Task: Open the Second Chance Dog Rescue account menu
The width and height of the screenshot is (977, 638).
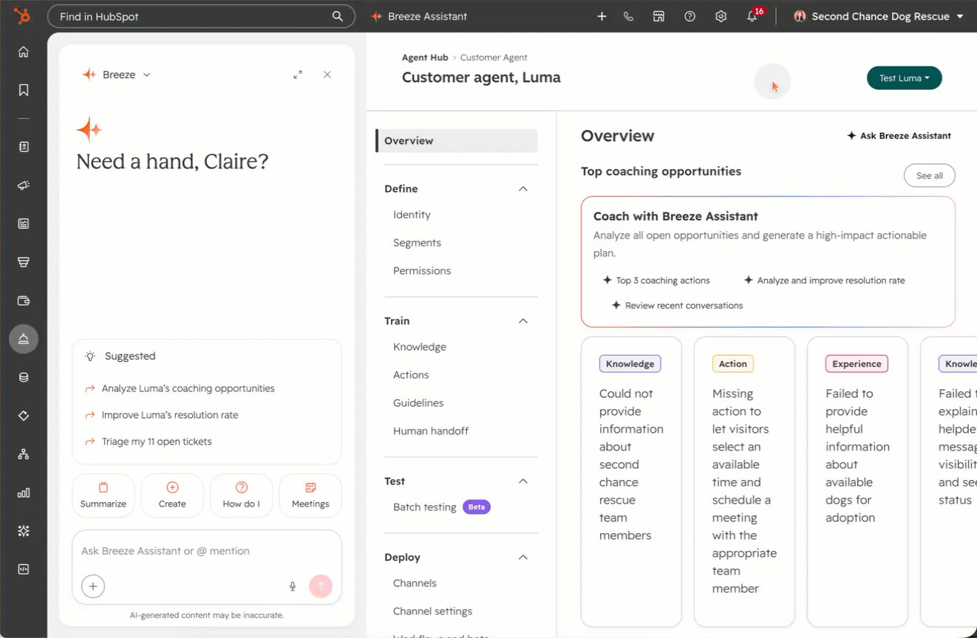Action: [879, 16]
